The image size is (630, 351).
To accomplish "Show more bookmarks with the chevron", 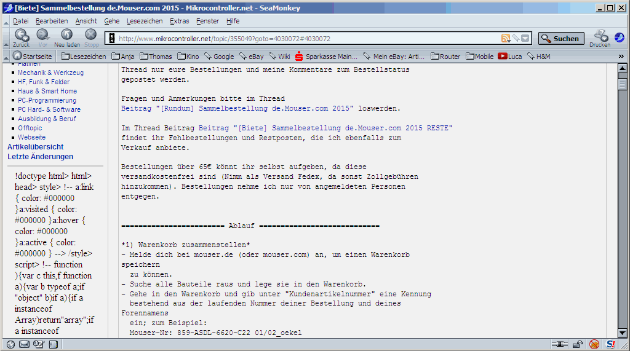I will tap(621, 56).
